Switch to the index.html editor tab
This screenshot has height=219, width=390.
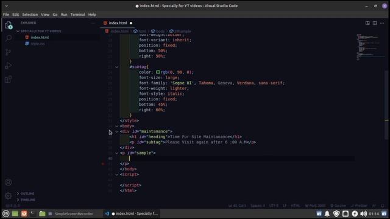click(x=118, y=23)
